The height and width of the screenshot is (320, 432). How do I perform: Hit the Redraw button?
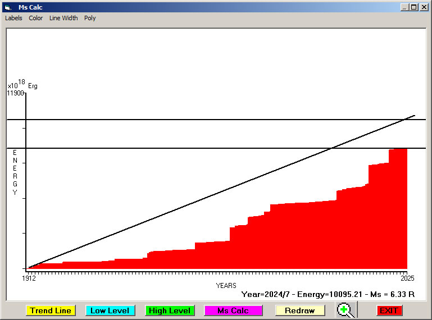pos(299,310)
